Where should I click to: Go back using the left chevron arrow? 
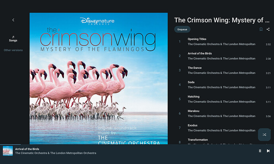pos(13,20)
